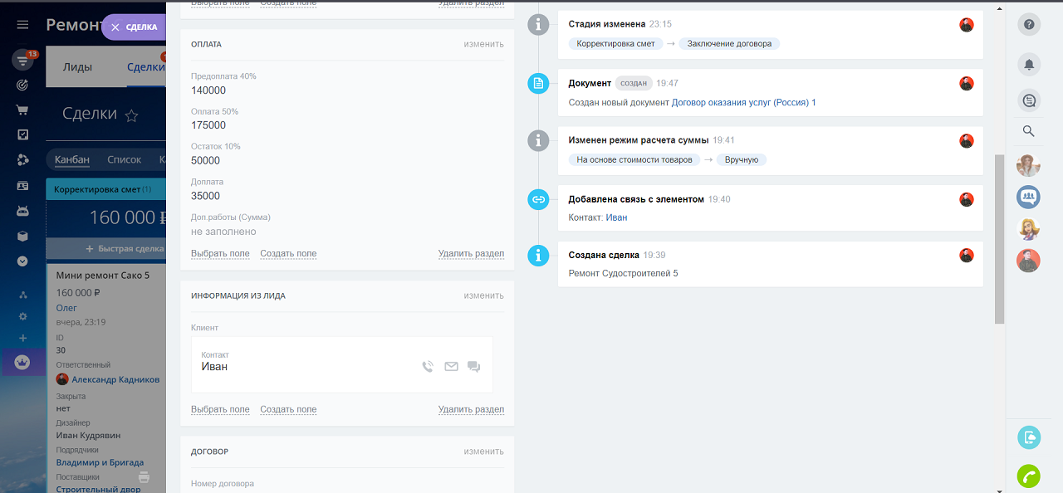Open the Мини ремонт Сако 5 card
This screenshot has height=493, width=1063.
[102, 276]
